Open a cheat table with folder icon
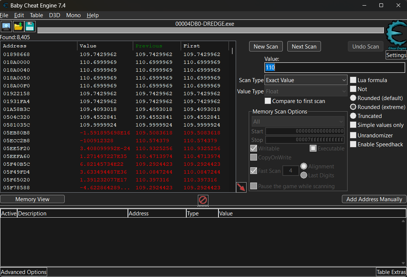 (18, 27)
